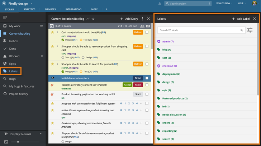Image resolution: width=261 pixels, height=146 pixels.
Task: Finish the Initial demo to investors release
Action: click(x=138, y=78)
